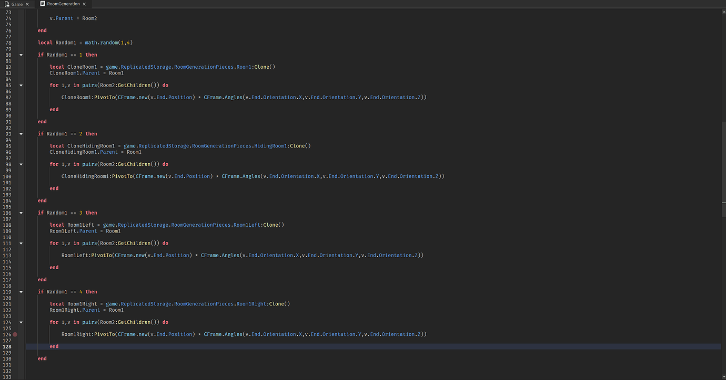Click the Game tab place icon
Screen dimensions: 726x380
(x=7, y=4)
